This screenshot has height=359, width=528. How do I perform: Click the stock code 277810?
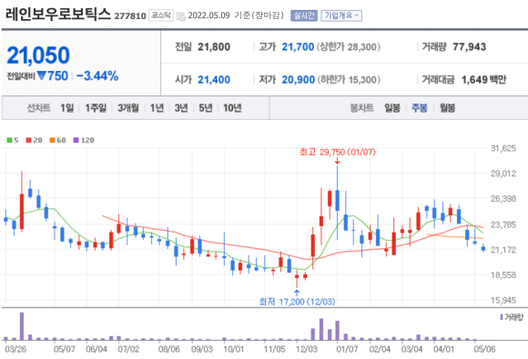[x=130, y=15]
